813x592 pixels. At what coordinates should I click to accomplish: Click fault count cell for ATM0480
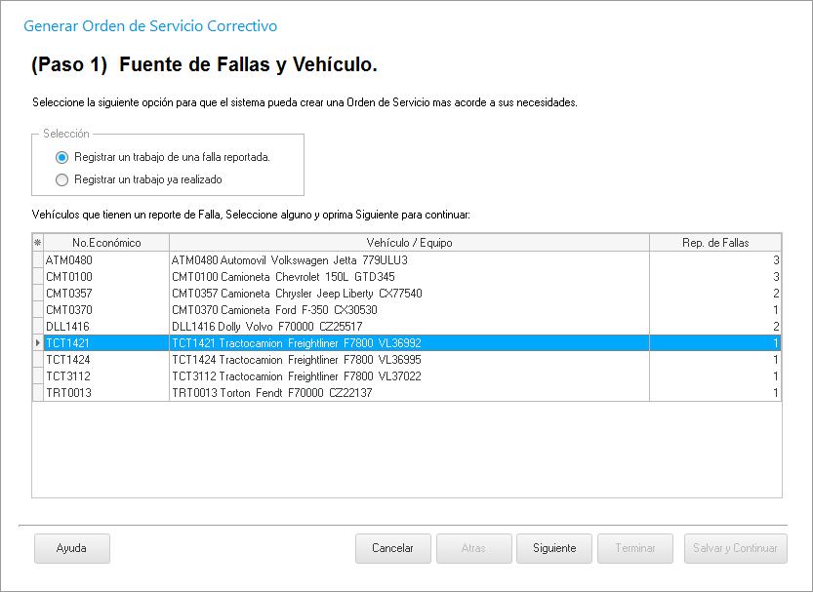714,260
